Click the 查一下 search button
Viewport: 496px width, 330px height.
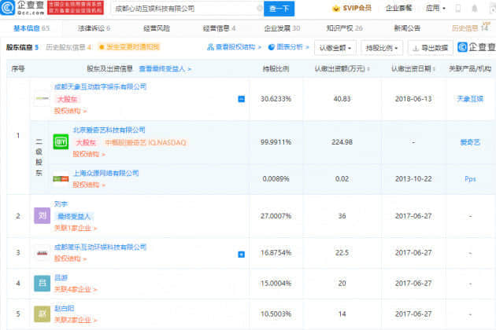click(x=279, y=9)
